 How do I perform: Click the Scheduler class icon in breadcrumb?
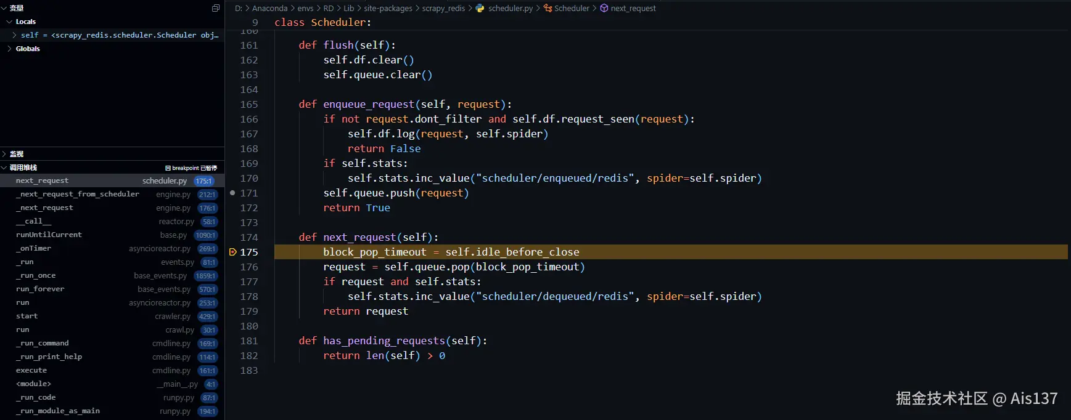click(x=548, y=8)
